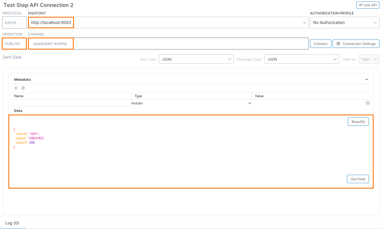Click the Get Data button
The width and height of the screenshot is (382, 229).
coord(358,179)
